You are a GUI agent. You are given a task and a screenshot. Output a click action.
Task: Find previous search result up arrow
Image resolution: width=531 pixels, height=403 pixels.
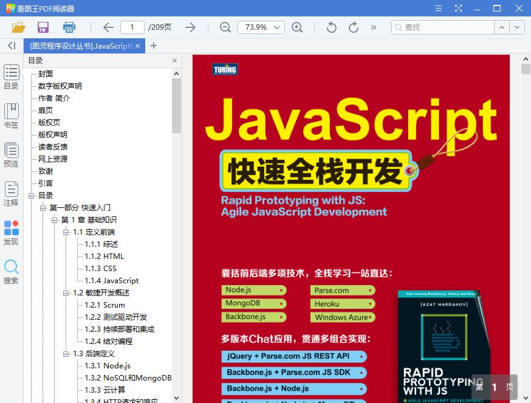502,27
